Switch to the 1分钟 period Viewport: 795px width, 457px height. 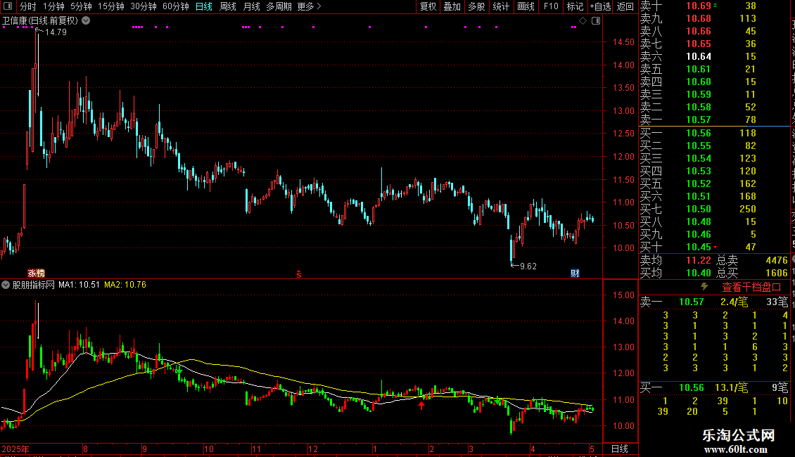[53, 6]
